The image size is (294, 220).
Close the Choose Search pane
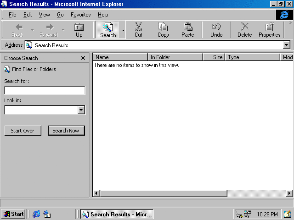[83, 58]
